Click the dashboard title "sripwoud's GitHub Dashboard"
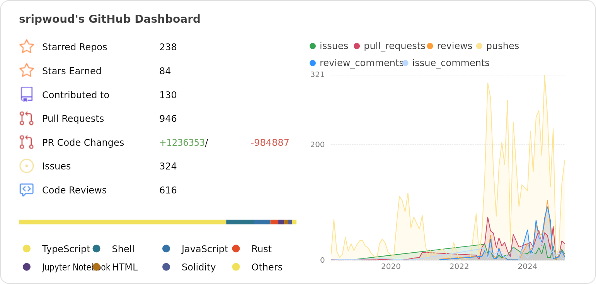 point(110,19)
